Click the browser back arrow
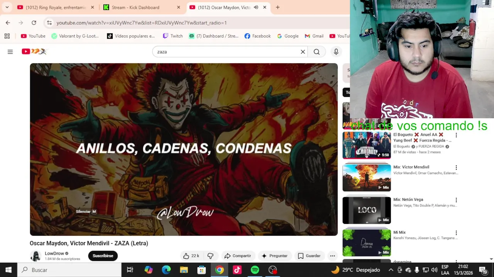This screenshot has height=277, width=494. click(x=8, y=23)
